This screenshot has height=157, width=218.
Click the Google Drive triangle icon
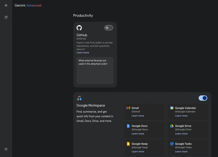click(172, 126)
